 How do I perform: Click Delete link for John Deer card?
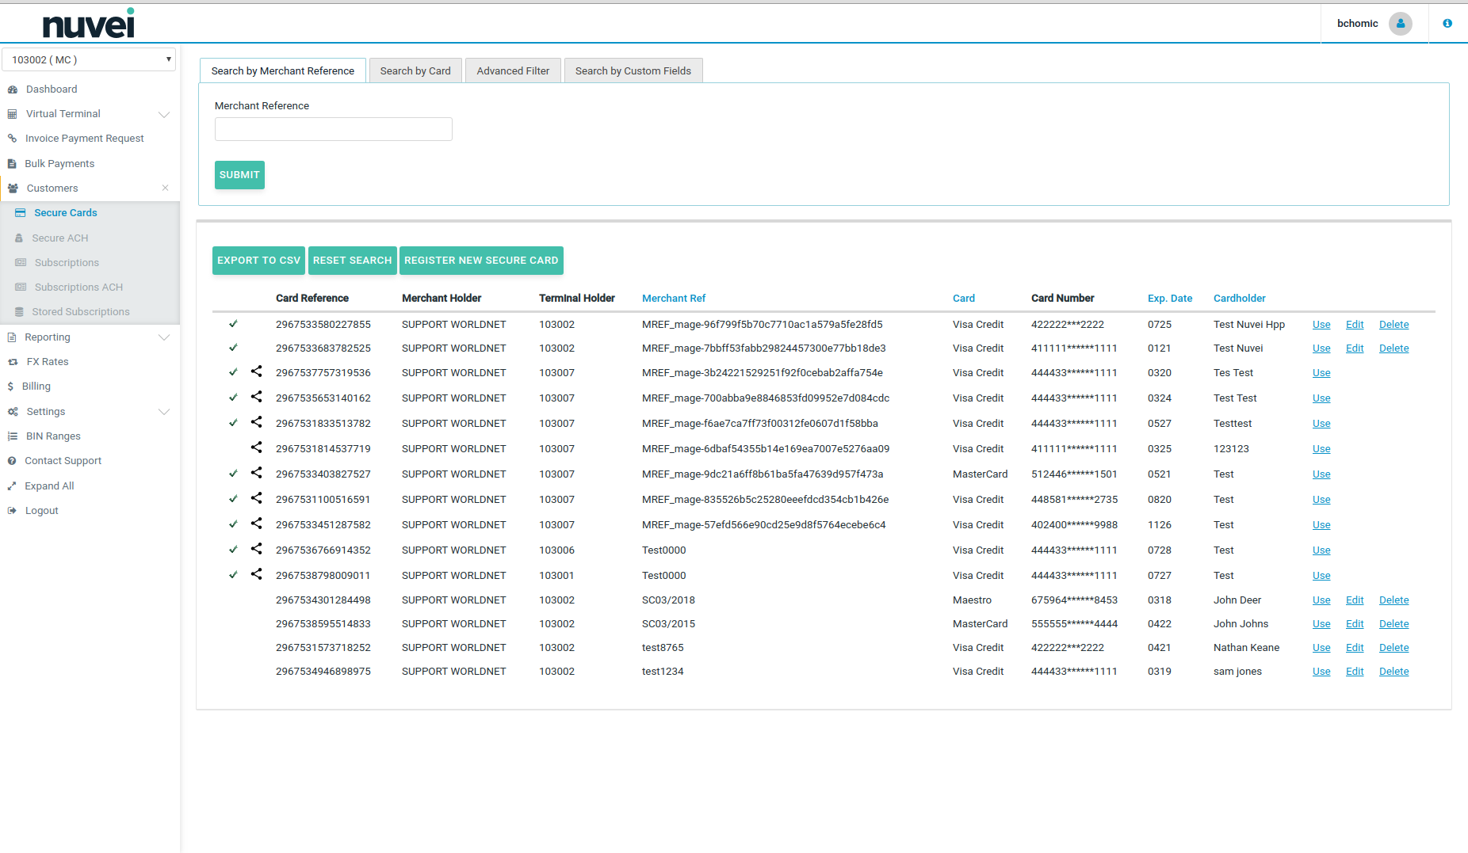(1393, 600)
